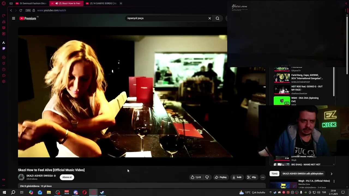This screenshot has width=349, height=196.
Task: Open the GX Mods sidebar icon
Action: point(4,34)
